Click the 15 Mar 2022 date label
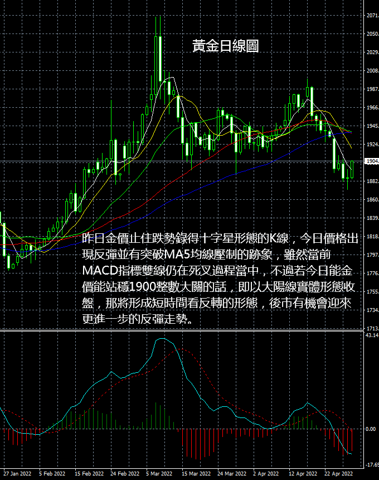This screenshot has height=480, width=379. [x=196, y=473]
